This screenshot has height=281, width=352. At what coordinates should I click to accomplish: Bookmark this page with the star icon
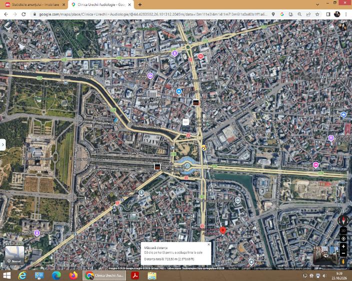click(x=317, y=14)
